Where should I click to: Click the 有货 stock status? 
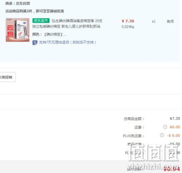click(x=170, y=21)
